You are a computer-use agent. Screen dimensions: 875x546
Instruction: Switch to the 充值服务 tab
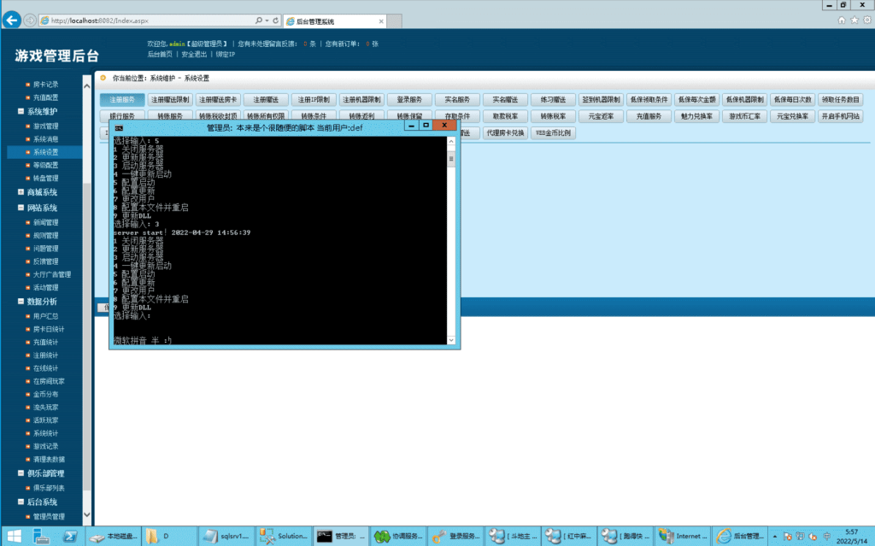pyautogui.click(x=649, y=115)
